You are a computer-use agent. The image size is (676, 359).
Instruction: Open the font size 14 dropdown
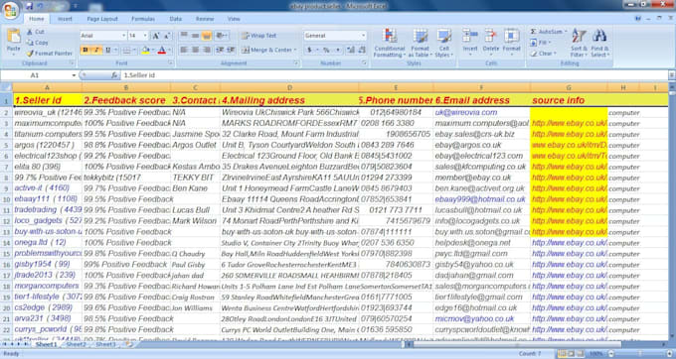click(x=145, y=36)
